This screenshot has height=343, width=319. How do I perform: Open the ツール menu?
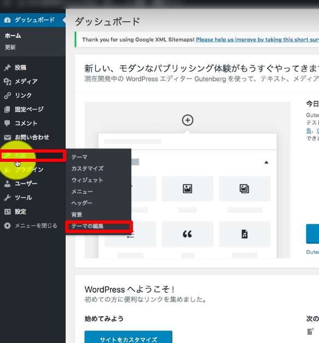tap(33, 197)
